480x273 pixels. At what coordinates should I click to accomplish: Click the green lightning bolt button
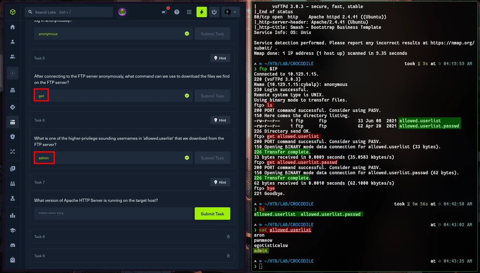(x=202, y=12)
